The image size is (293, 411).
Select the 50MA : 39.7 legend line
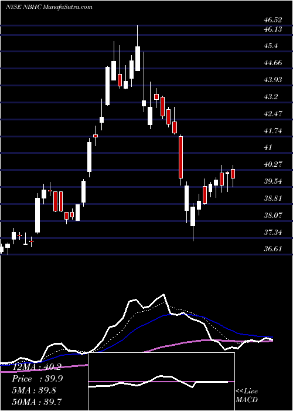pos(38,402)
